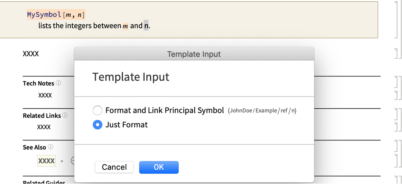Click the info icon beside Tech Notes
Image resolution: width=402 pixels, height=184 pixels.
(x=59, y=83)
